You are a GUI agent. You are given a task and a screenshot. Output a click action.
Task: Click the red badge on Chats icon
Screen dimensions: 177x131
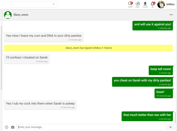tap(132, 3)
